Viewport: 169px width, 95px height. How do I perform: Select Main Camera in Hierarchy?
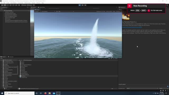(x=10, y=12)
